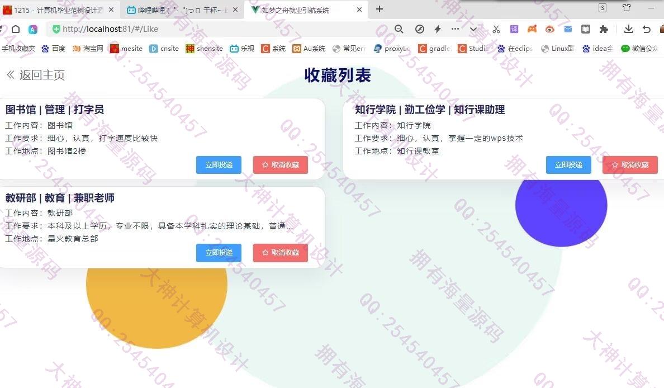Image resolution: width=664 pixels, height=388 pixels.
Task: Open the purple translate extension icon
Action: point(514,29)
